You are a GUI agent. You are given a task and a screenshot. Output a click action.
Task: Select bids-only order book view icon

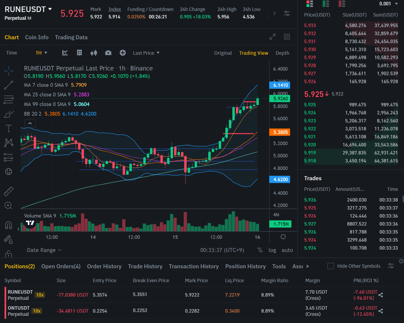coord(326,4)
